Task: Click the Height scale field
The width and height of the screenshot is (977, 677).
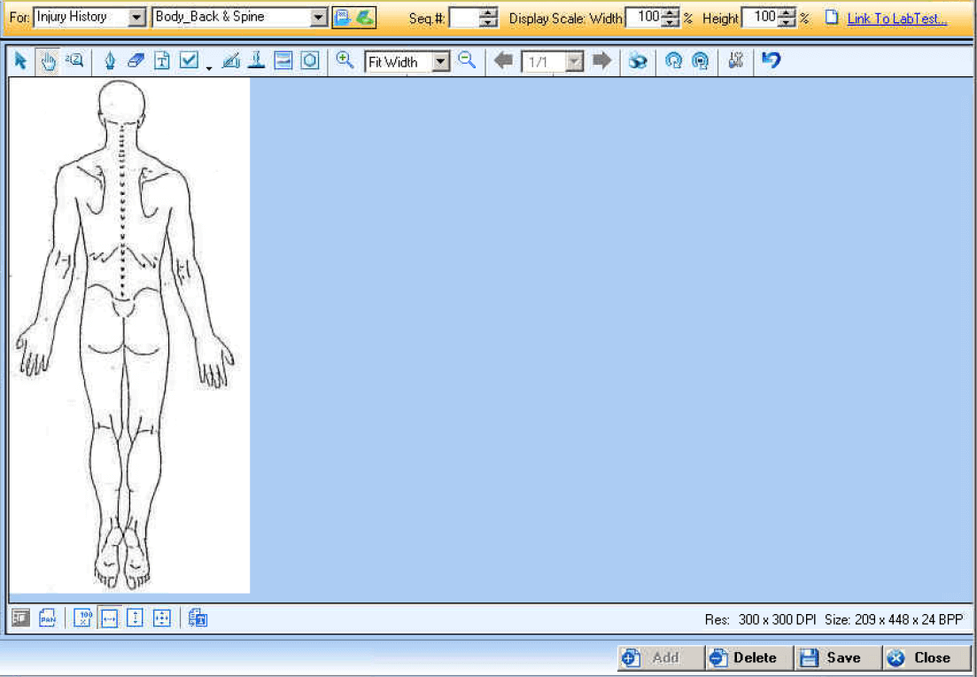Action: (761, 18)
